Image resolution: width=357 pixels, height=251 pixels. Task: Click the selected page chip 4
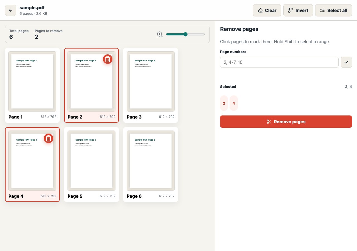click(234, 103)
